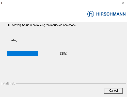This screenshot has width=127, height=97.
Task: Click the HIRSCHMANN wordmark in the banner
Action: point(111,14)
